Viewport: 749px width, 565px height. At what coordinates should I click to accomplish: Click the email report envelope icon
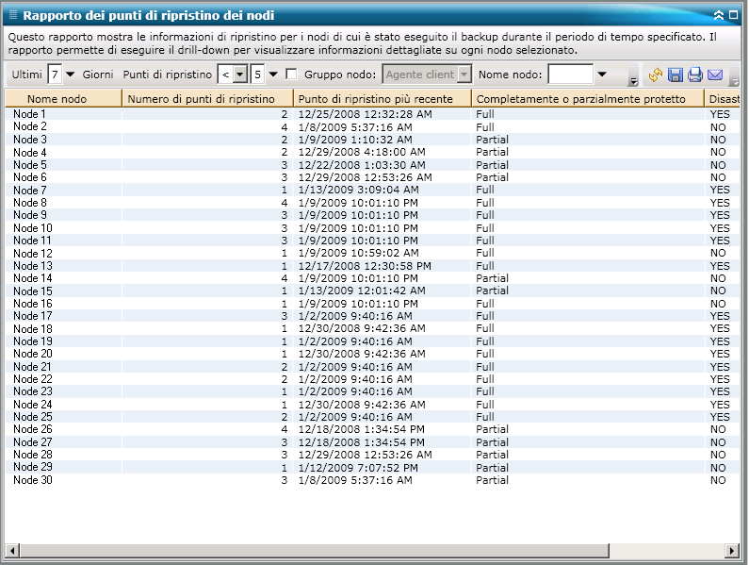715,75
